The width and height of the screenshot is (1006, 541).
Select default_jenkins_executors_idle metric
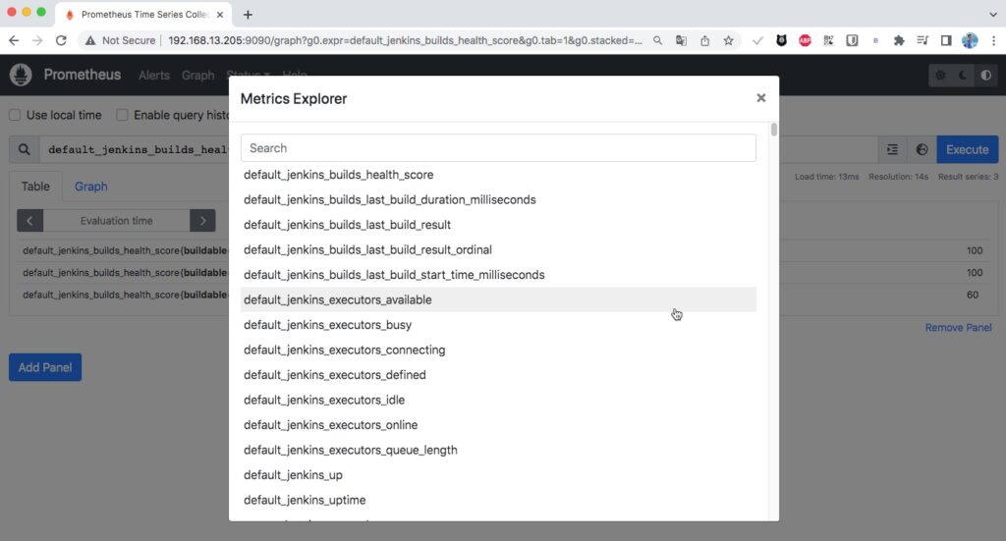pos(498,400)
